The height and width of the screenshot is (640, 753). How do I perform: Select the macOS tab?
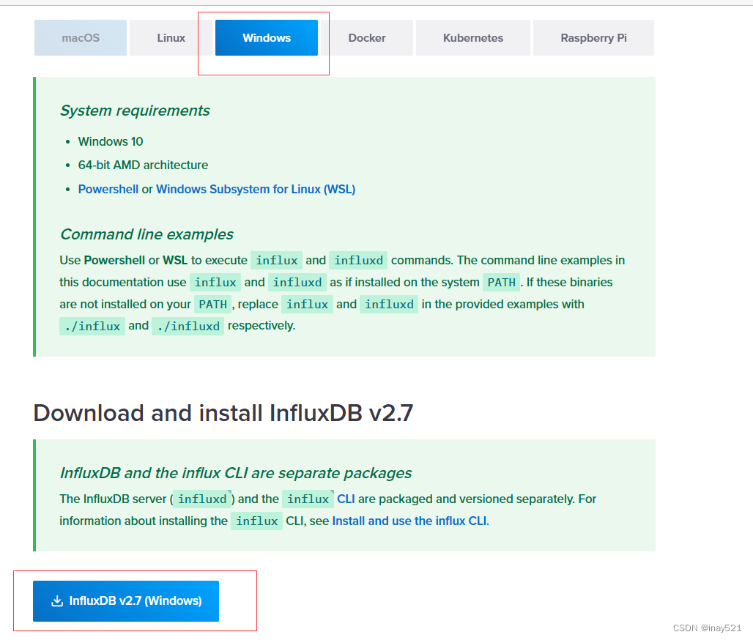pos(80,38)
